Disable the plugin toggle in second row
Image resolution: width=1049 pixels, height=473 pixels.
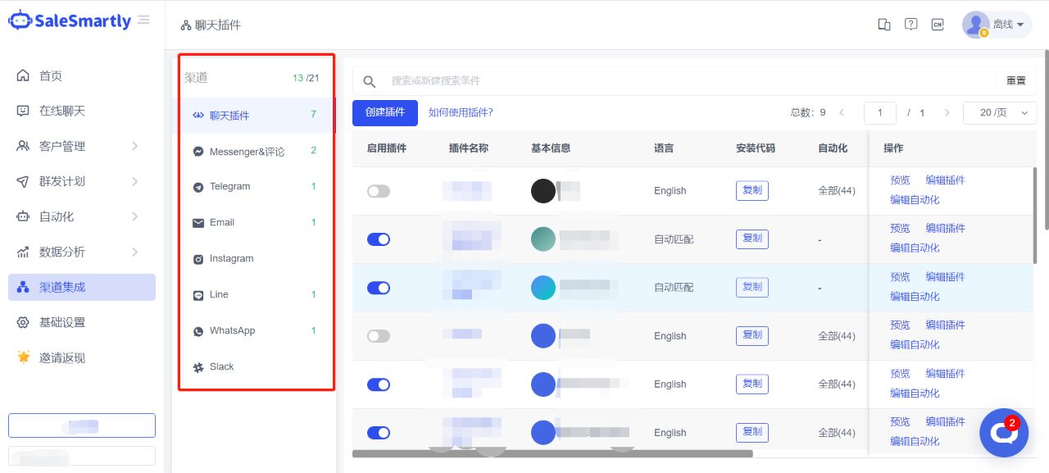tap(379, 239)
